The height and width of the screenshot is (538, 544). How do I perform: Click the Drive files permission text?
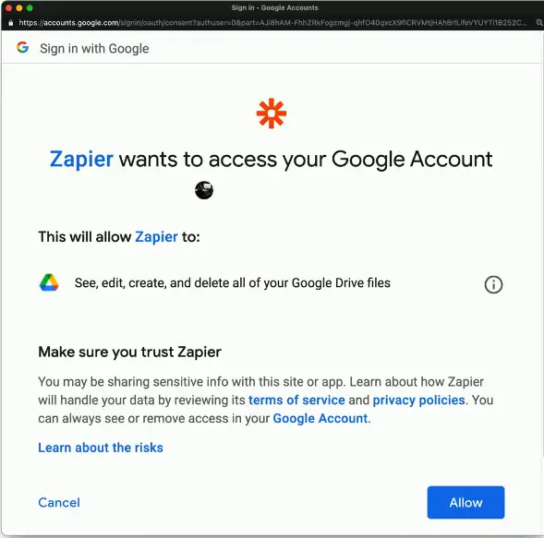[233, 283]
